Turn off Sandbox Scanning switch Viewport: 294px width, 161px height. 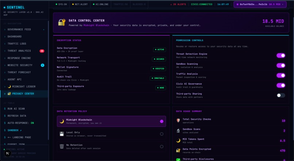coord(281,65)
